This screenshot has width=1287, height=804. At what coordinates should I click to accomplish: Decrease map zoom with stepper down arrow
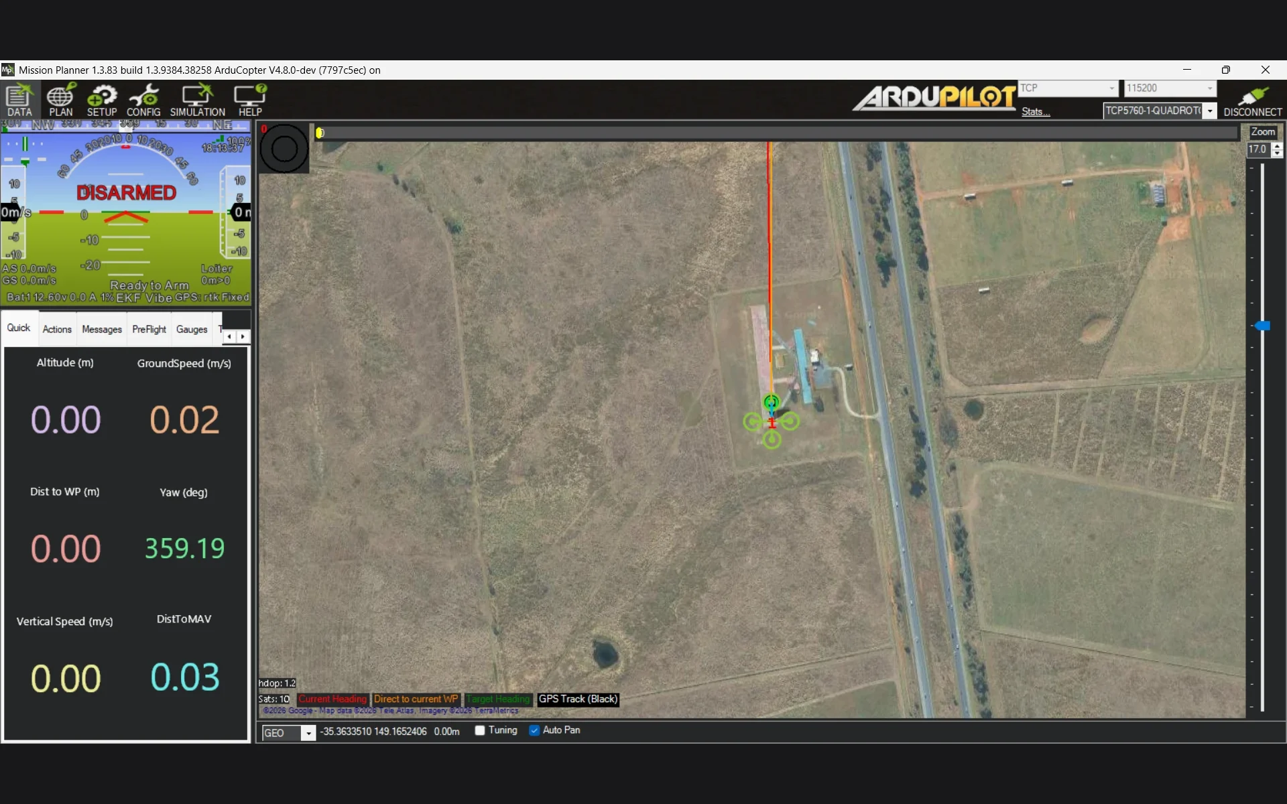point(1277,154)
